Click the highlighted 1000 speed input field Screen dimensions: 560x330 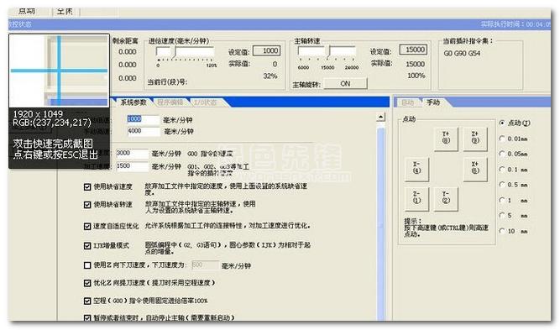[x=144, y=119]
